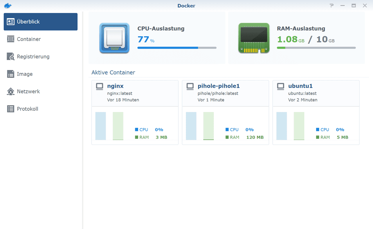This screenshot has width=373, height=229.
Task: Click the Docker window title text
Action: [x=186, y=6]
